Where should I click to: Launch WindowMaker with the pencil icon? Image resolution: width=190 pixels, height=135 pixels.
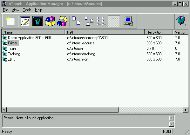[25, 21]
